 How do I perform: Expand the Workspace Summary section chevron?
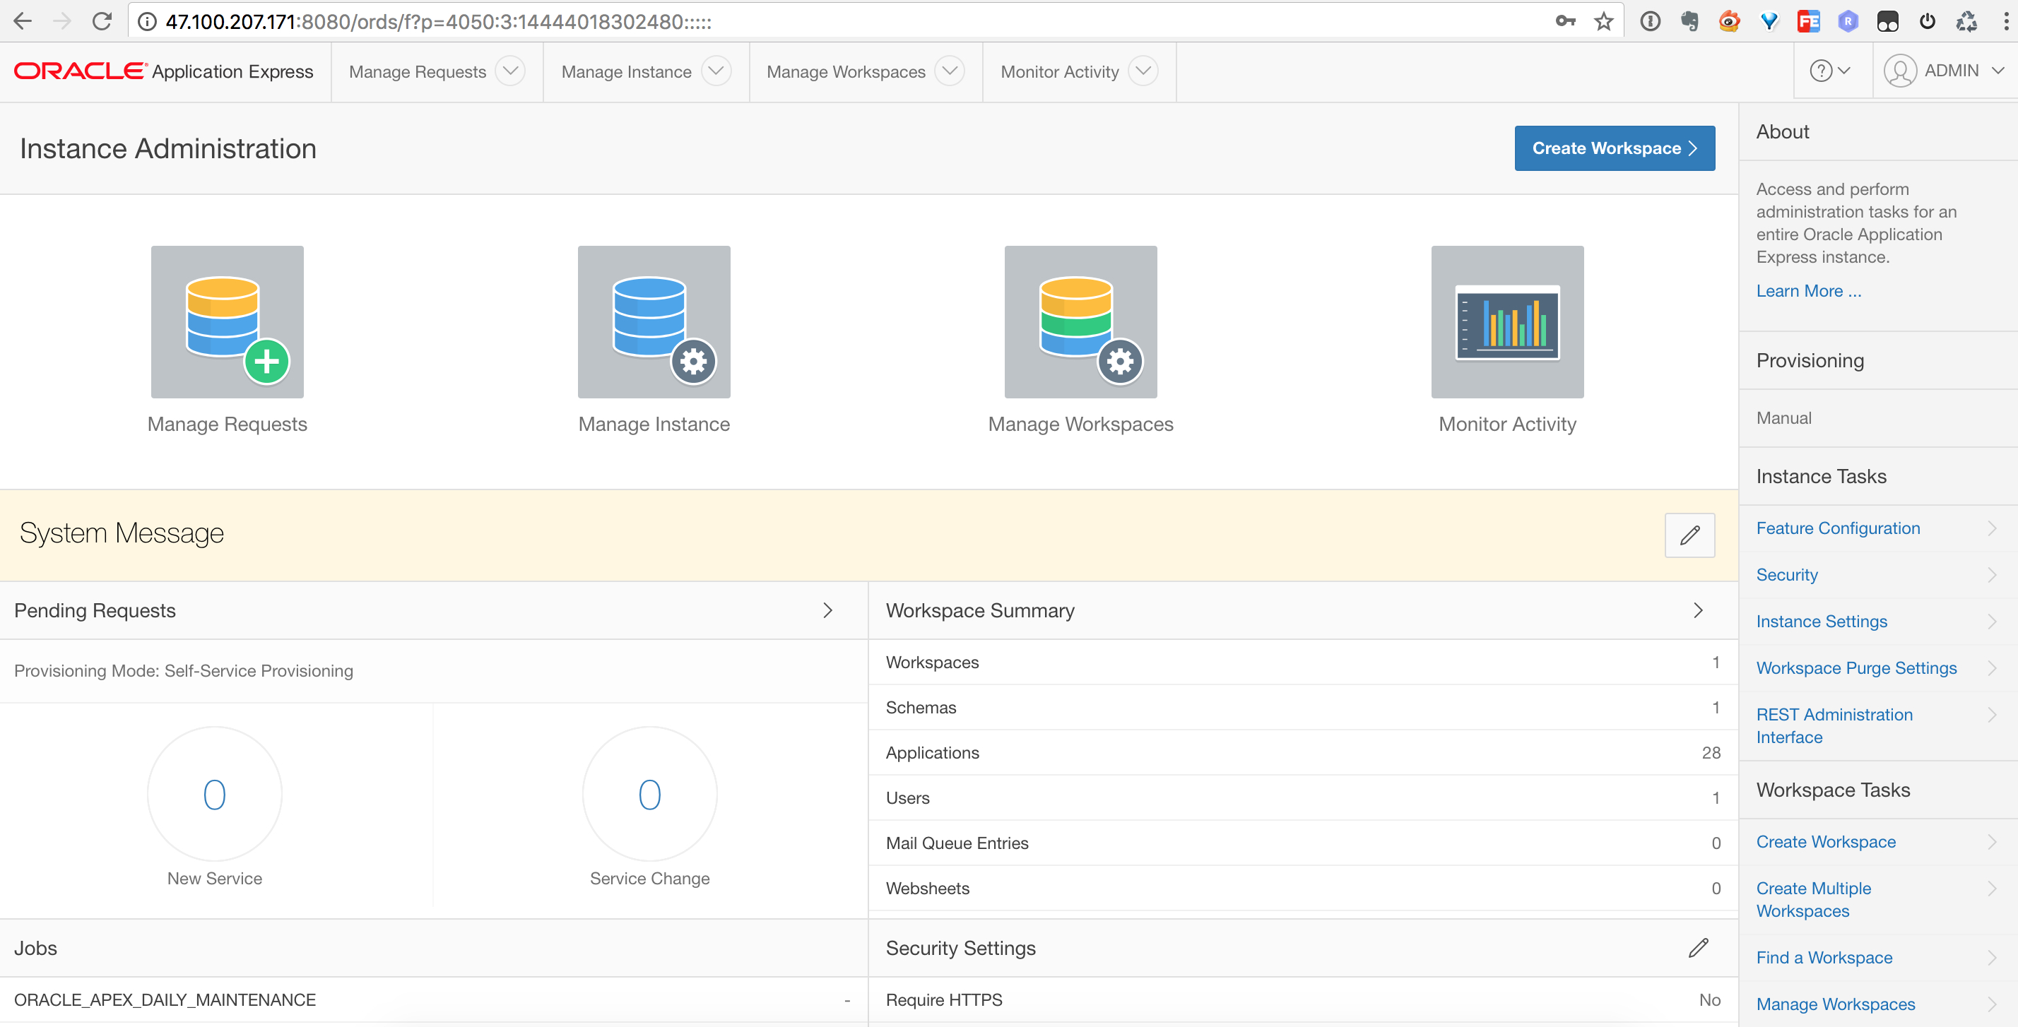1698,610
